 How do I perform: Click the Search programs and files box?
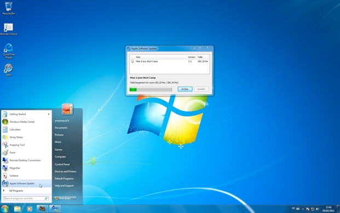click(x=26, y=198)
